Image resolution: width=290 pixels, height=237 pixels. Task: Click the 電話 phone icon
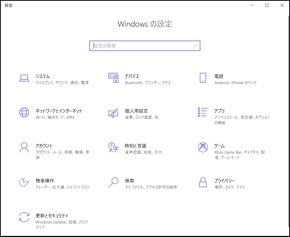(x=203, y=78)
